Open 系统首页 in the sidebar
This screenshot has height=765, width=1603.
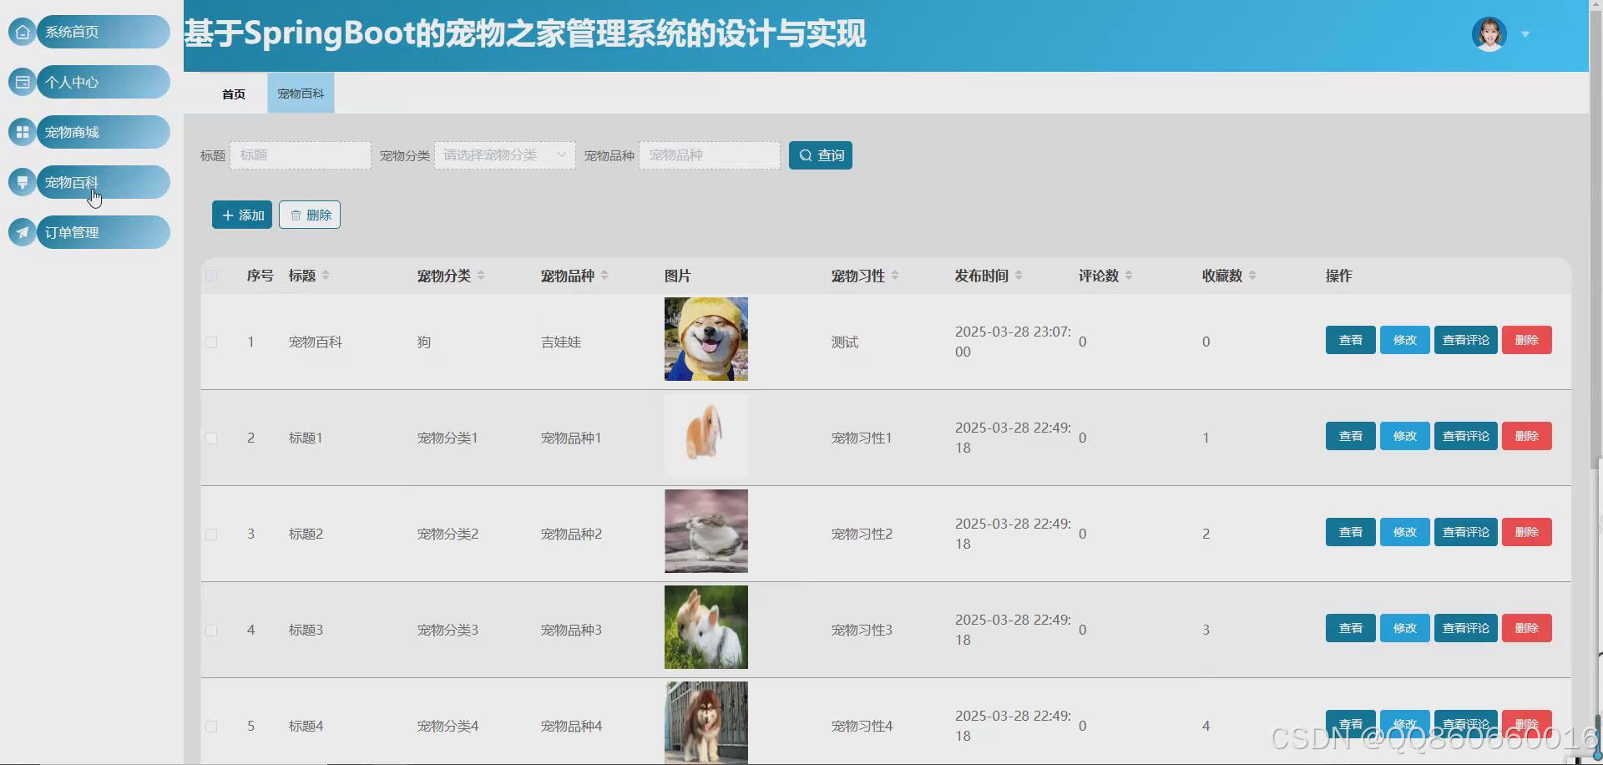103,32
